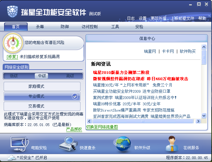
Task: Click the news panel scroll up arrow
Action: [x=204, y=47]
